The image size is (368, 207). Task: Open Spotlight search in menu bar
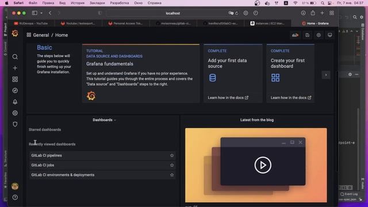(x=323, y=3)
